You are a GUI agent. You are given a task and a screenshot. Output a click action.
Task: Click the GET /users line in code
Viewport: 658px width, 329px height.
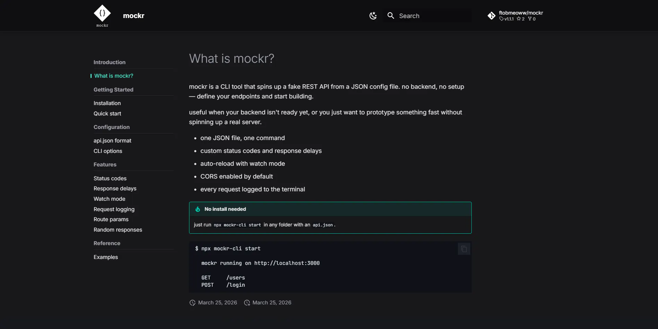[x=223, y=278]
